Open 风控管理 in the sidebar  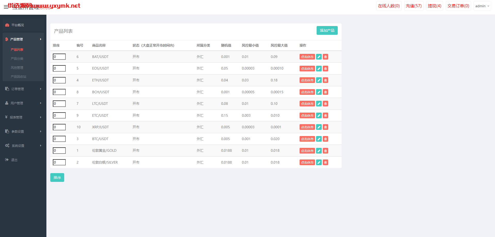tap(17, 67)
